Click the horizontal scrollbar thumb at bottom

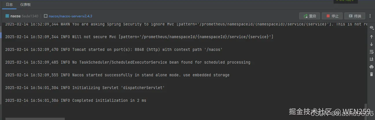35,119
